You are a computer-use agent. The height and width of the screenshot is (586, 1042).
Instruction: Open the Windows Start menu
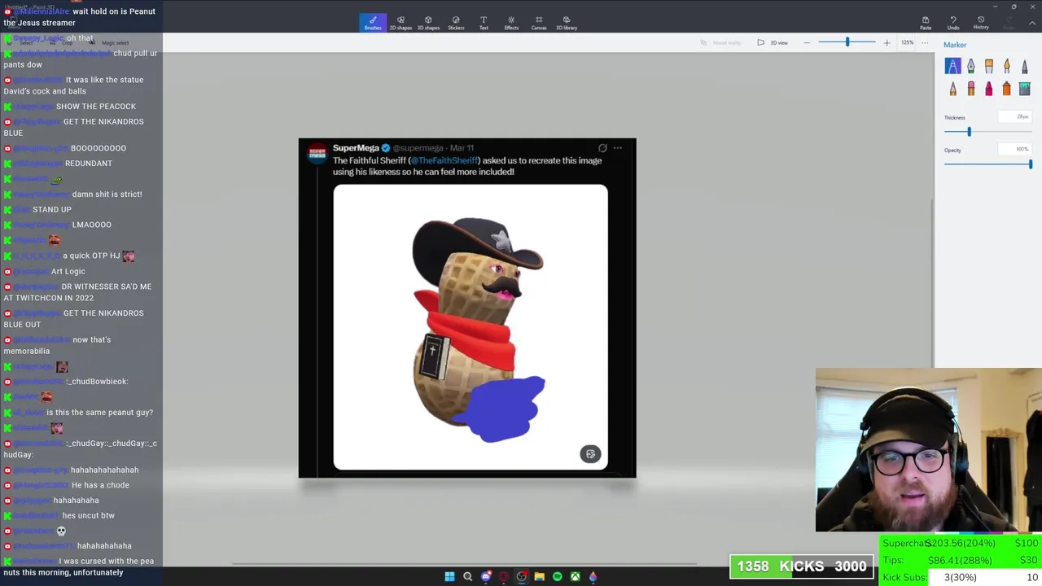449,577
